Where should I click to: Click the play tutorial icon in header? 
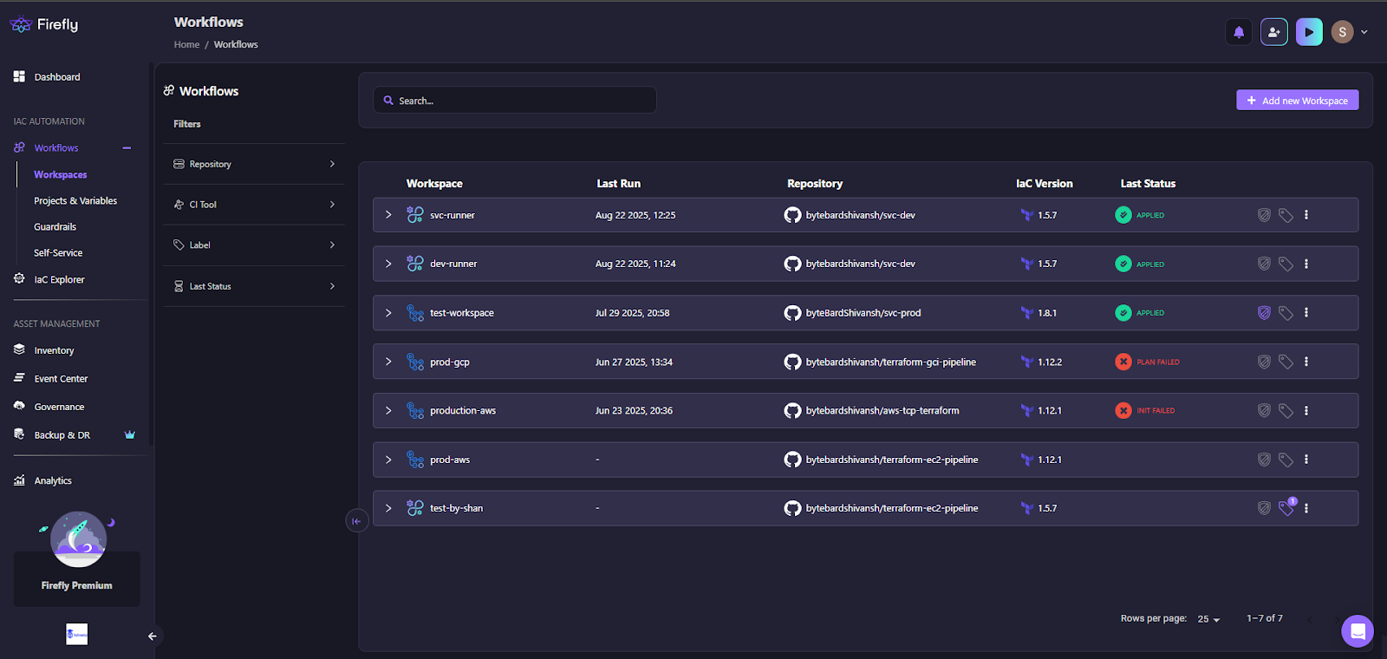tap(1309, 32)
